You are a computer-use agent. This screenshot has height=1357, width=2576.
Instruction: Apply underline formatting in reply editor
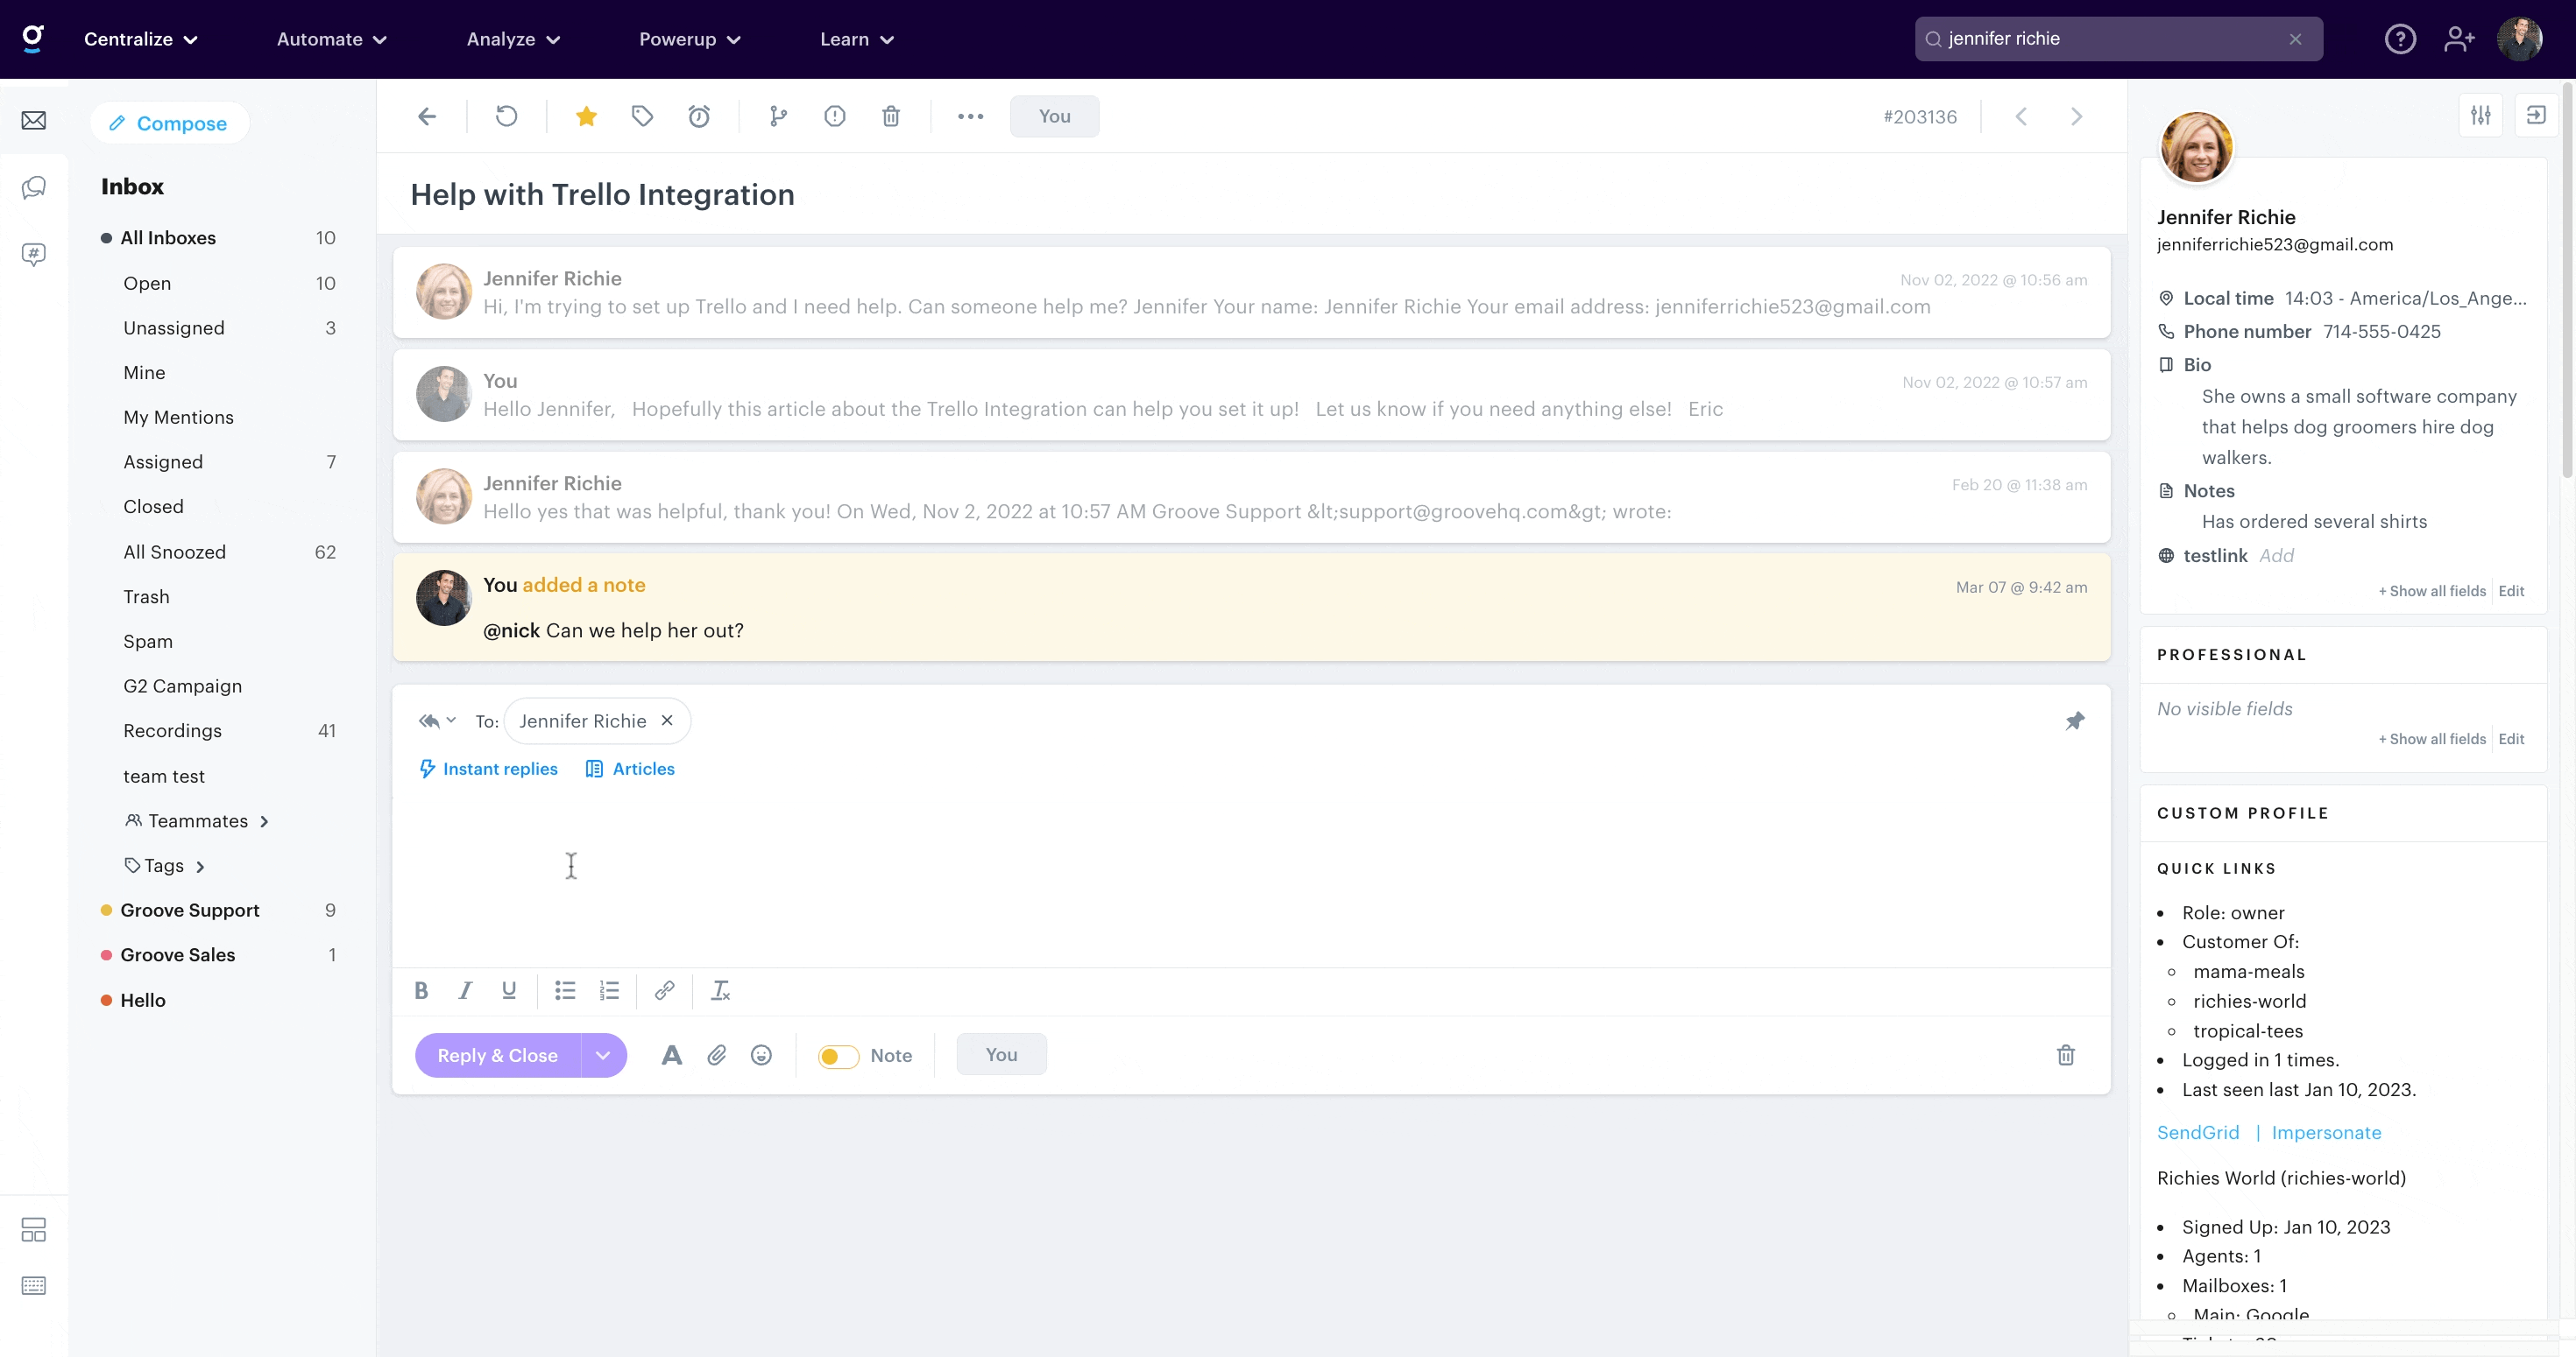click(509, 990)
